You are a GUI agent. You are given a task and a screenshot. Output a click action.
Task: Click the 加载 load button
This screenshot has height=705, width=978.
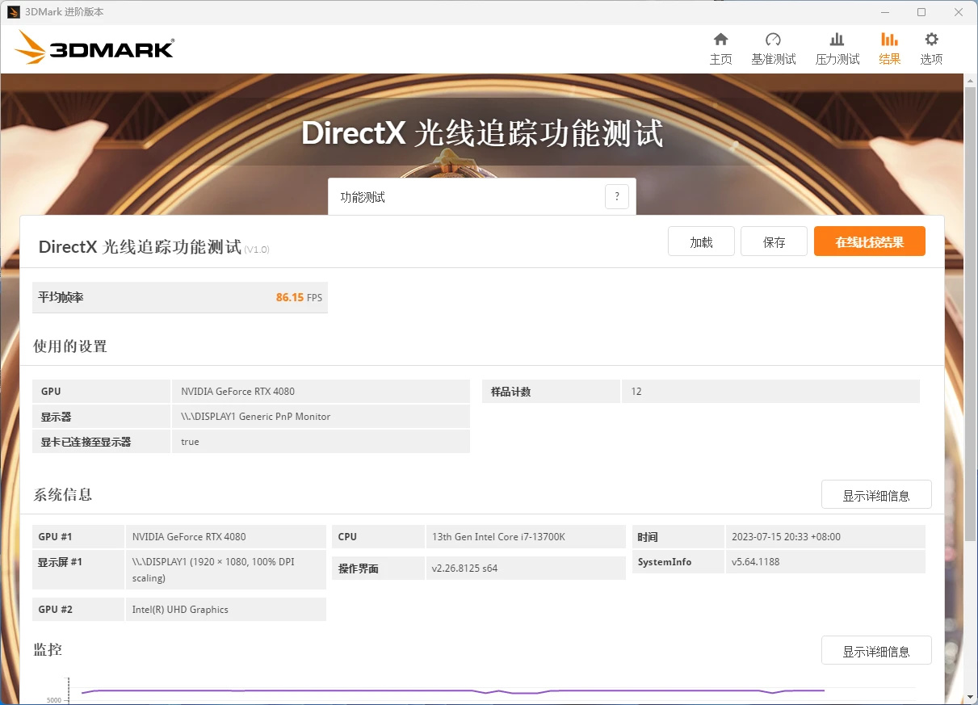coord(701,241)
